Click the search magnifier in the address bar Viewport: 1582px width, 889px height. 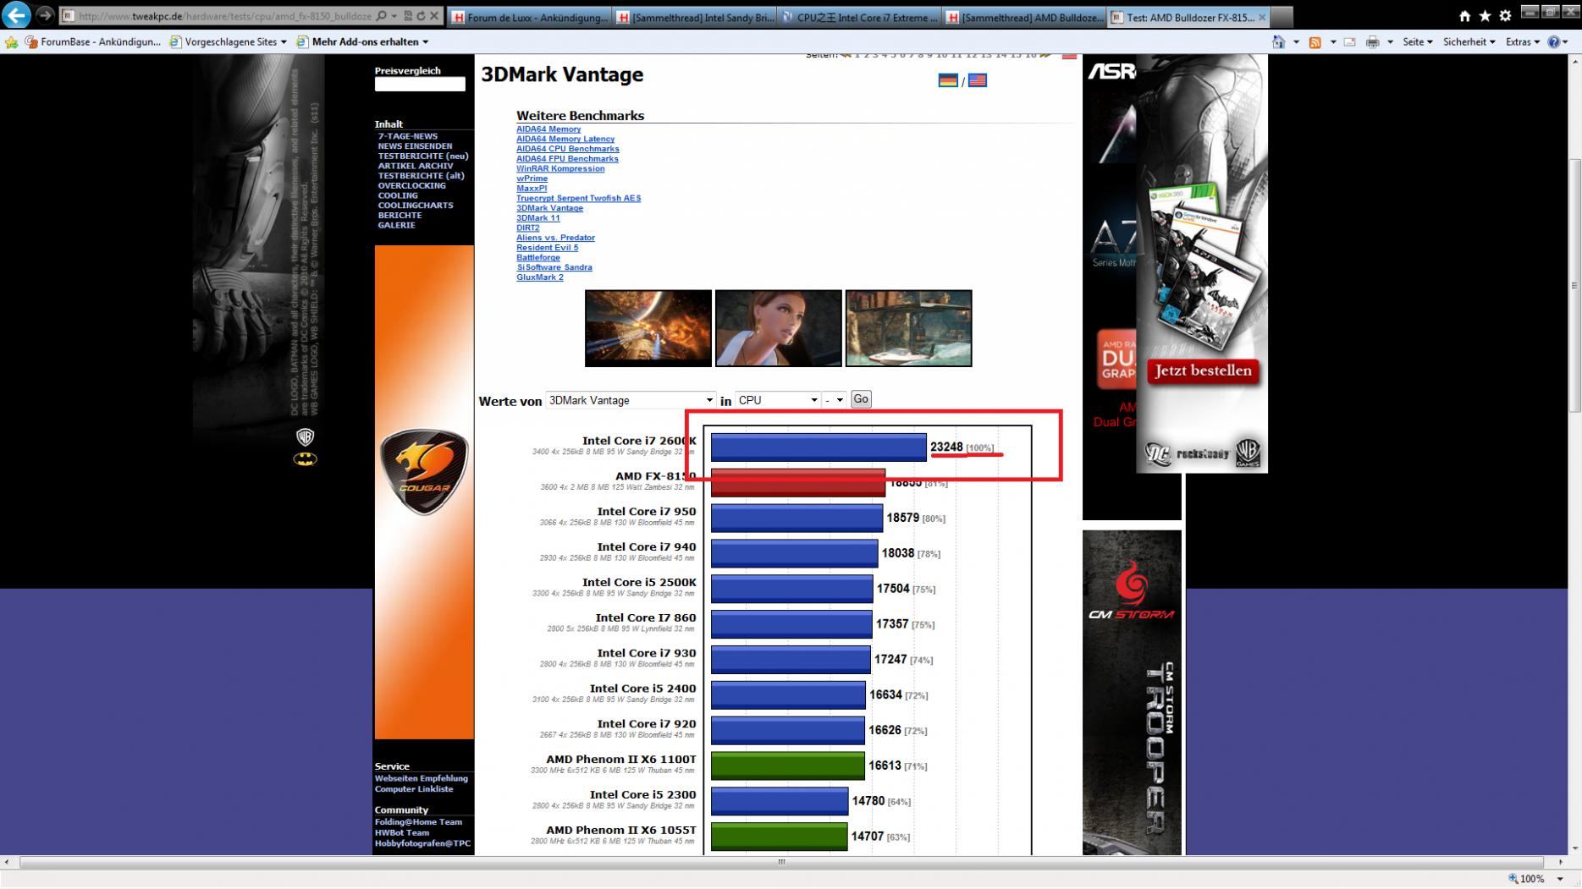click(x=381, y=16)
